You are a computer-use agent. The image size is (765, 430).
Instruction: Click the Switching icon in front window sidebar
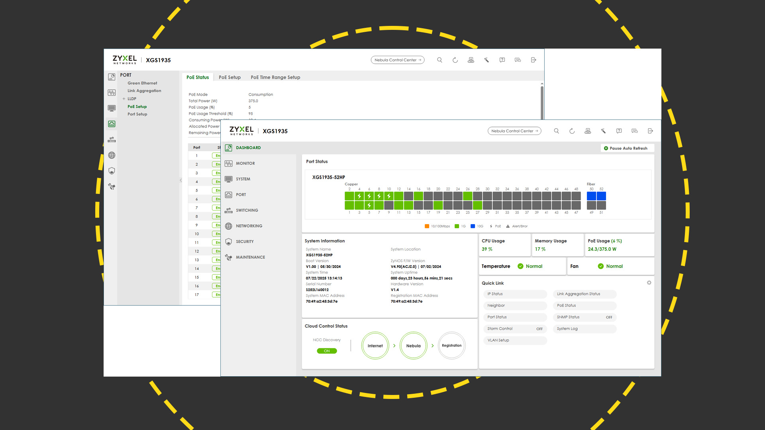pos(229,210)
